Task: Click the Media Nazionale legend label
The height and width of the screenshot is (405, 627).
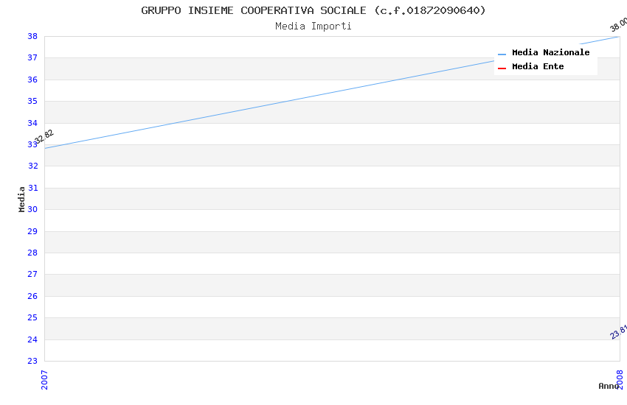Action: tap(550, 52)
